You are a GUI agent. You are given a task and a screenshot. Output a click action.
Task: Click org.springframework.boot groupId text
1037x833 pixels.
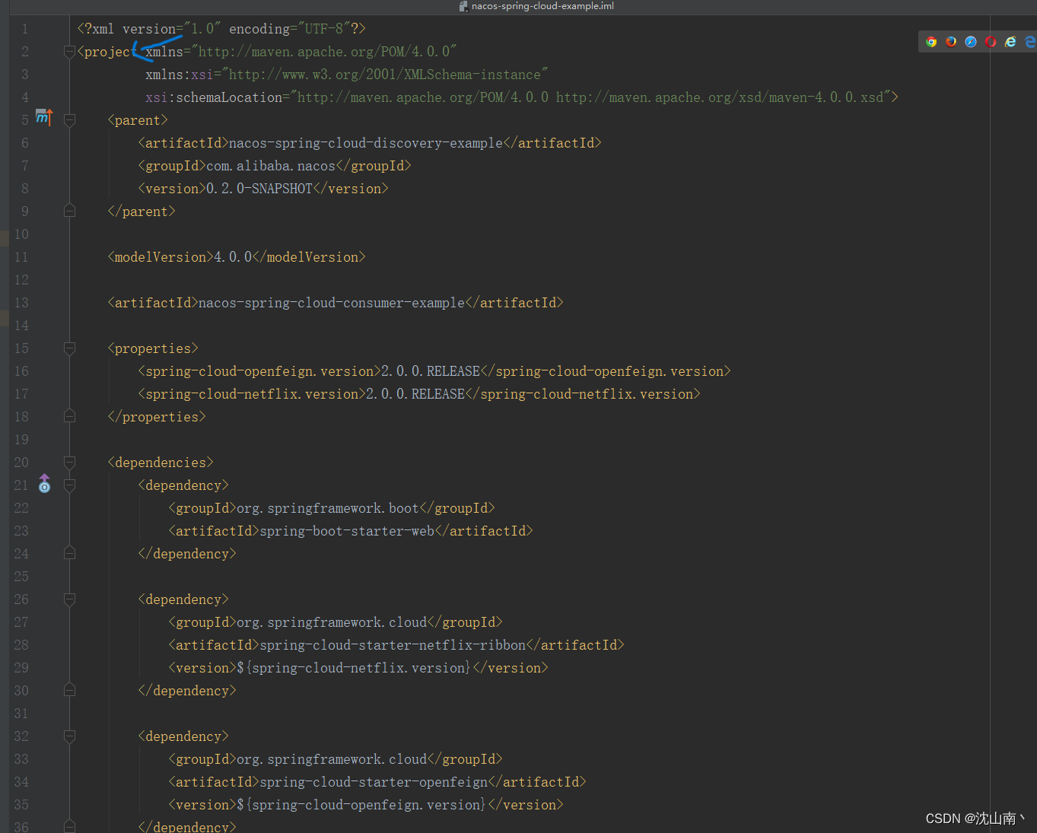coord(328,508)
